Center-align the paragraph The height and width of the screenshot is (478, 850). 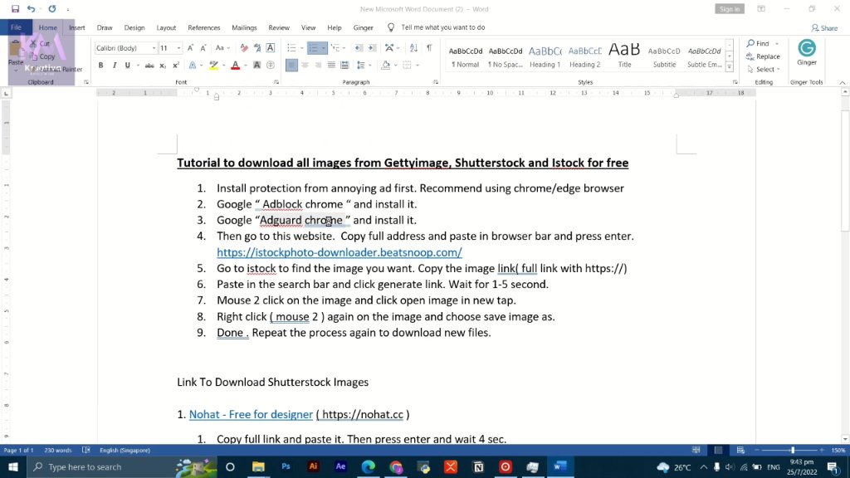[305, 66]
